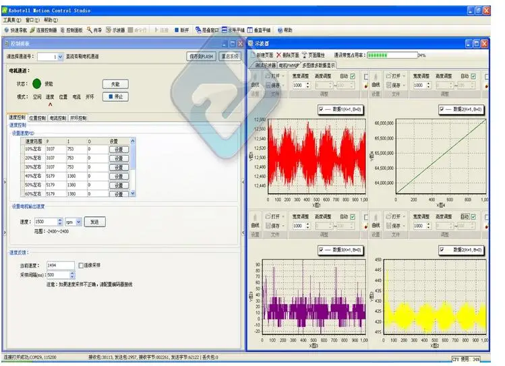This screenshot has height=366, width=505.
Task: Click the 发送 send speed button
Action: [x=94, y=222]
